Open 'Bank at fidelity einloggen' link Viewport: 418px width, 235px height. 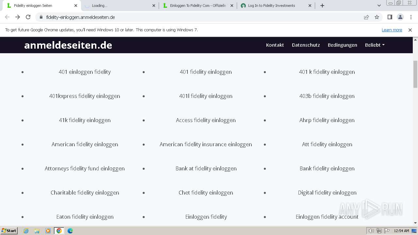(x=206, y=168)
